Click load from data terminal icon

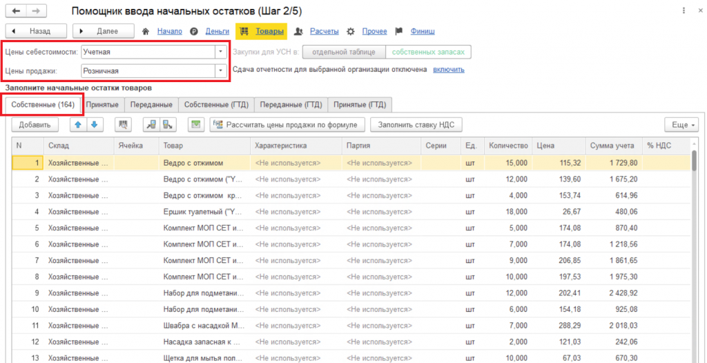point(151,124)
